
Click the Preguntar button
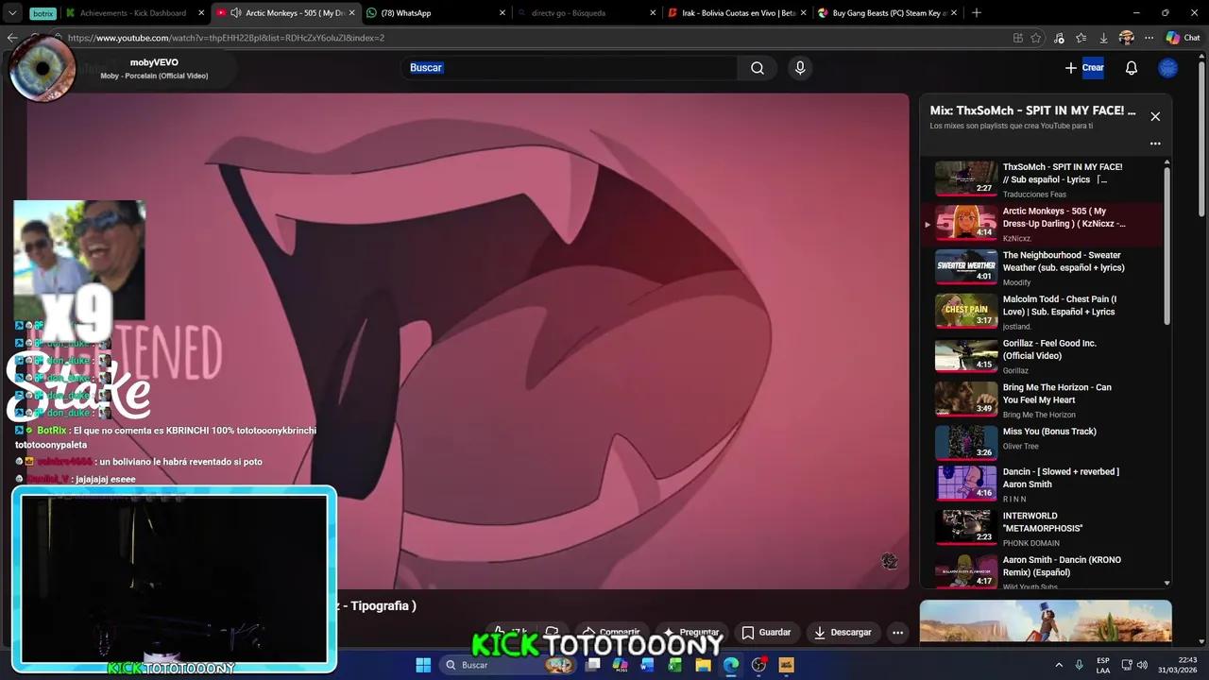[x=691, y=632]
